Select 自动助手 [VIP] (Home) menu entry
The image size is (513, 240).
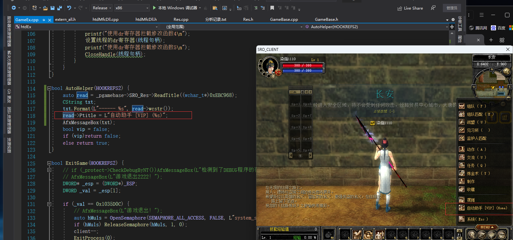pos(484,208)
